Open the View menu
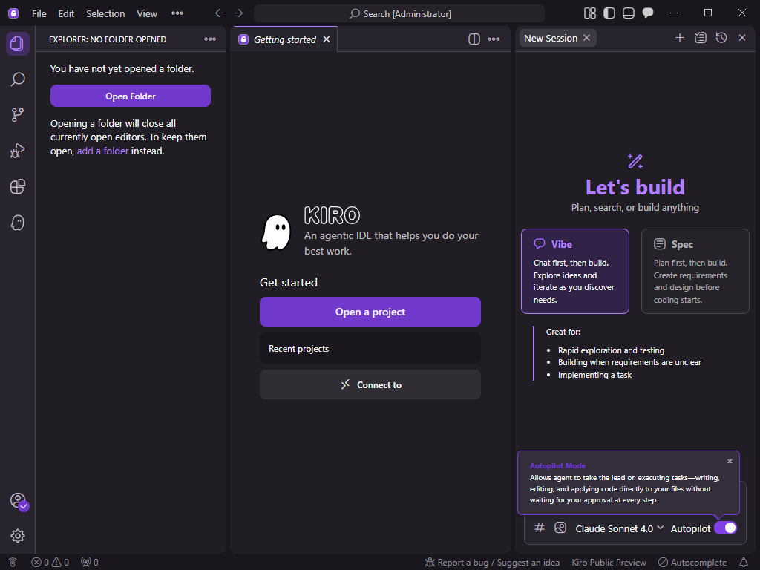The width and height of the screenshot is (760, 570). (x=147, y=13)
